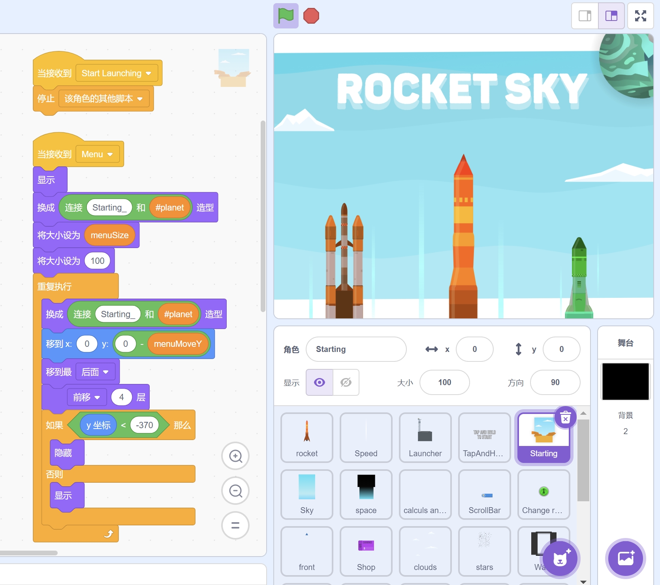Zoom out of the code workspace

pyautogui.click(x=235, y=491)
